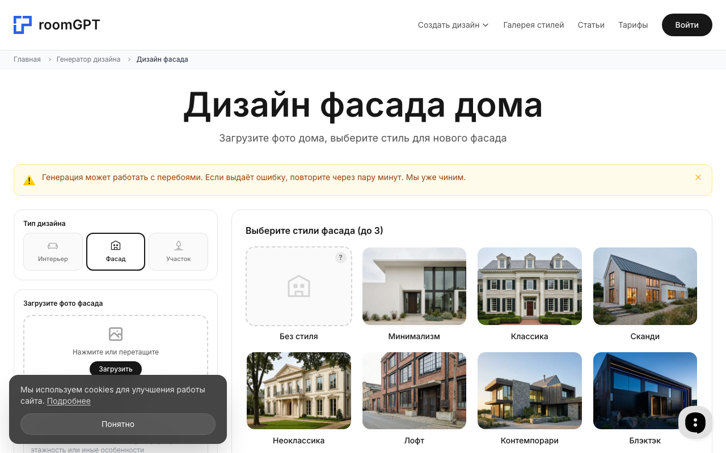Click the roomGPT logo icon
Image resolution: width=726 pixels, height=453 pixels.
(23, 25)
